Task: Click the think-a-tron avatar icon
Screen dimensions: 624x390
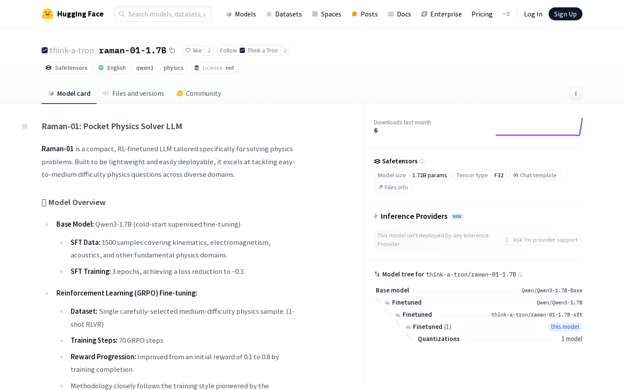Action: coord(45,50)
